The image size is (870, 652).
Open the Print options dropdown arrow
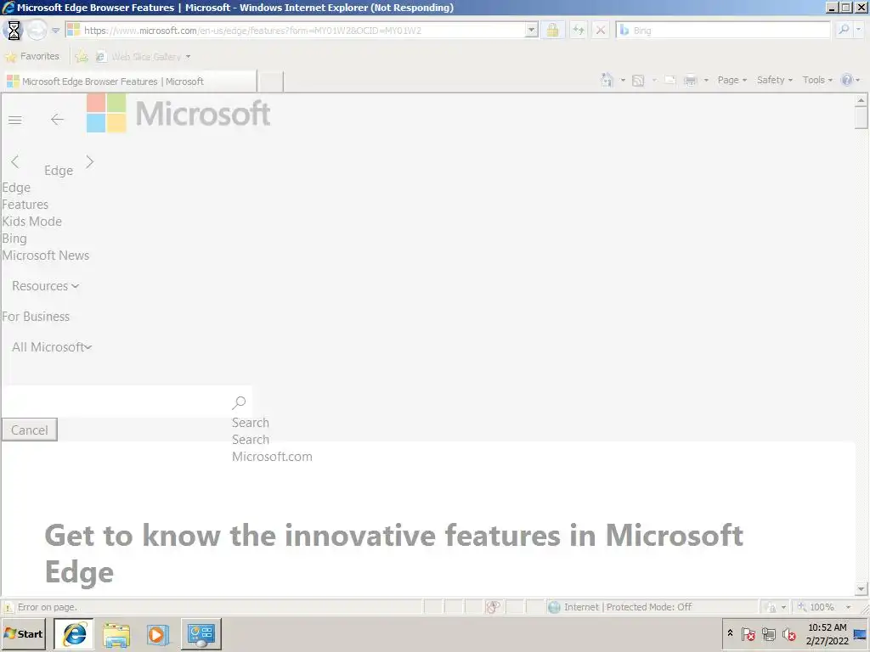[x=706, y=81]
